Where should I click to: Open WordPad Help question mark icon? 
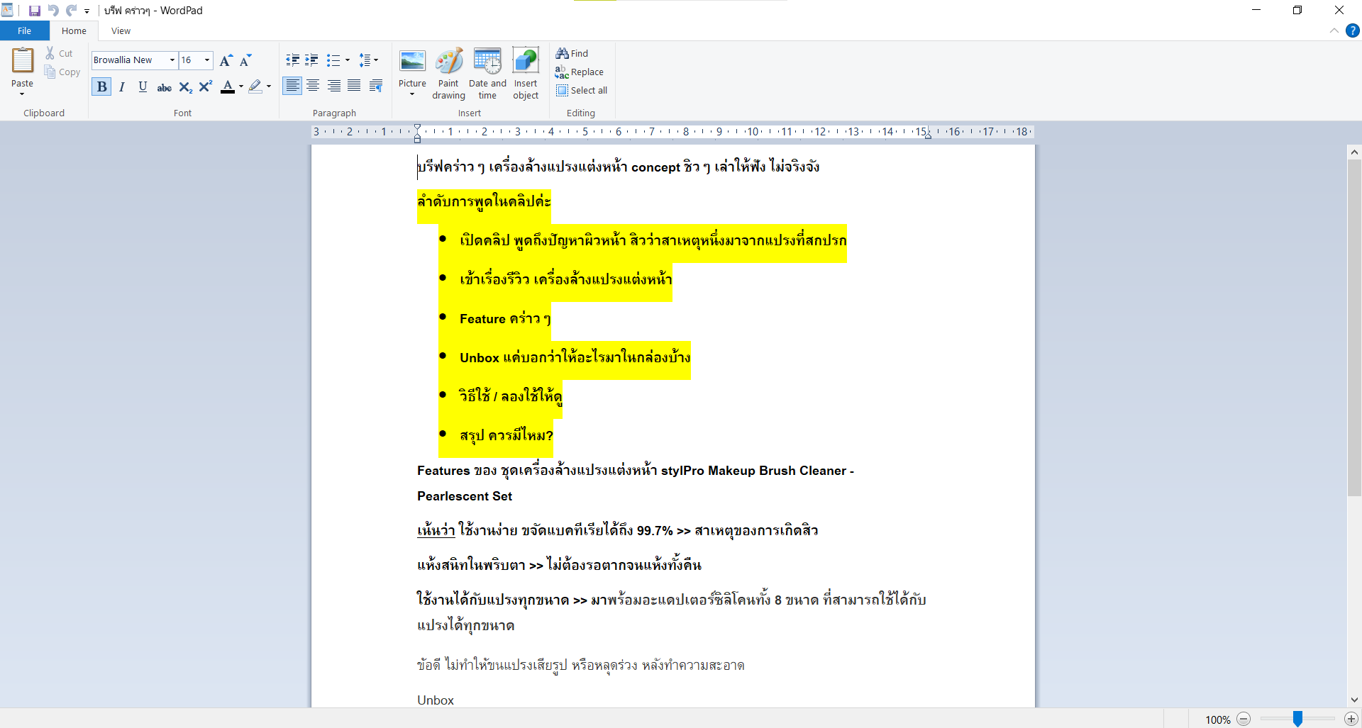tap(1353, 30)
